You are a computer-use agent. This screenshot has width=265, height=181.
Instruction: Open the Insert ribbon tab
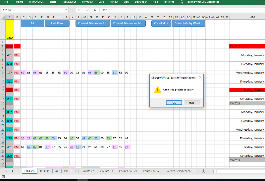pyautogui.click(x=53, y=2)
